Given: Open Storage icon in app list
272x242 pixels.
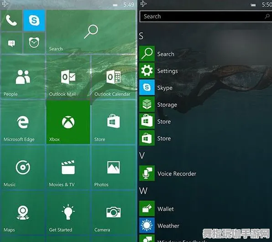Looking at the screenshot, I should click(147, 104).
